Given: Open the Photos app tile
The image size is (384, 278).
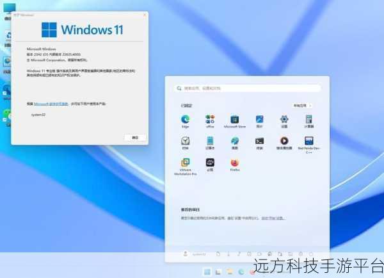Looking at the screenshot, I should coord(259,121).
